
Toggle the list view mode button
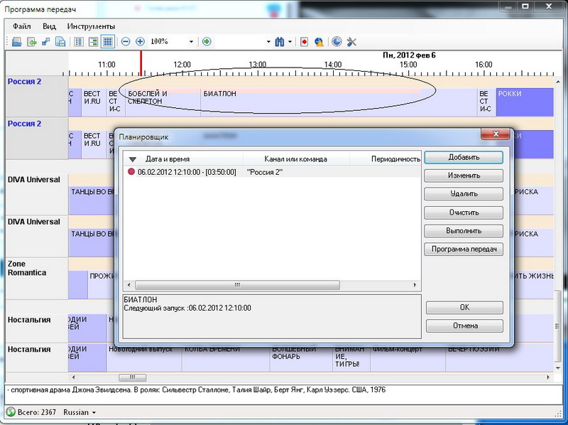point(79,42)
